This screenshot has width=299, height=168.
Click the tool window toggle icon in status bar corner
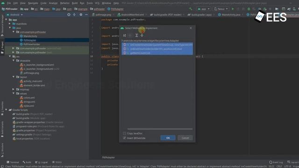pyautogui.click(x=2, y=167)
